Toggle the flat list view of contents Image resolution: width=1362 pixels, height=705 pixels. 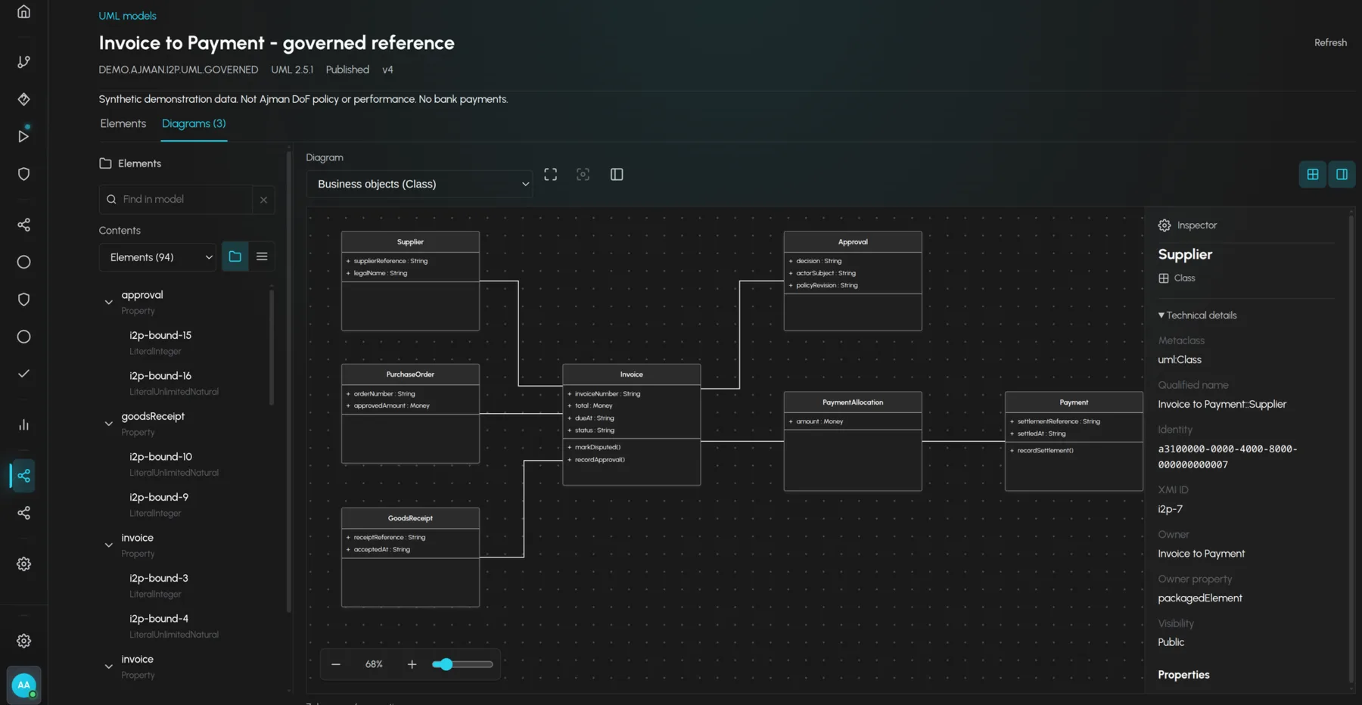point(262,257)
